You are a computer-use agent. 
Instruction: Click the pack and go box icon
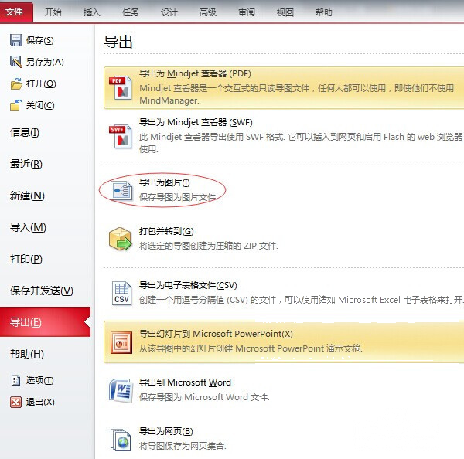point(120,239)
